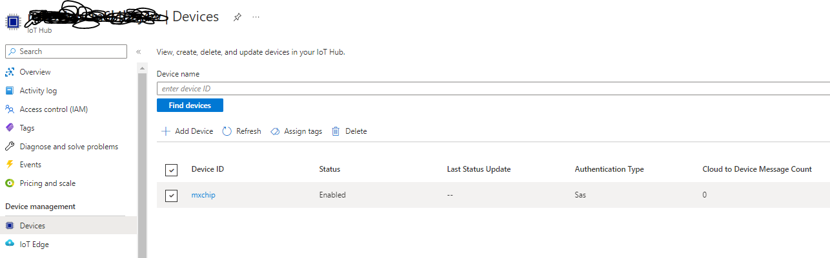This screenshot has width=830, height=258.
Task: Open Diagnose and solve problems
Action: [68, 147]
